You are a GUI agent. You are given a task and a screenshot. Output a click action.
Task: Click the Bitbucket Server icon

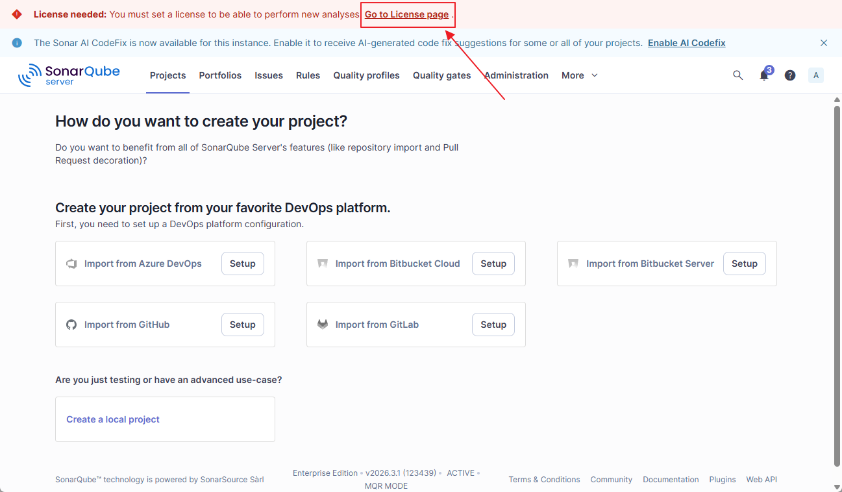[573, 264]
